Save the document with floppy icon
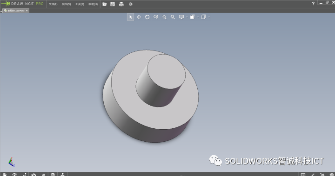This screenshot has width=335, height=176. point(113,4)
